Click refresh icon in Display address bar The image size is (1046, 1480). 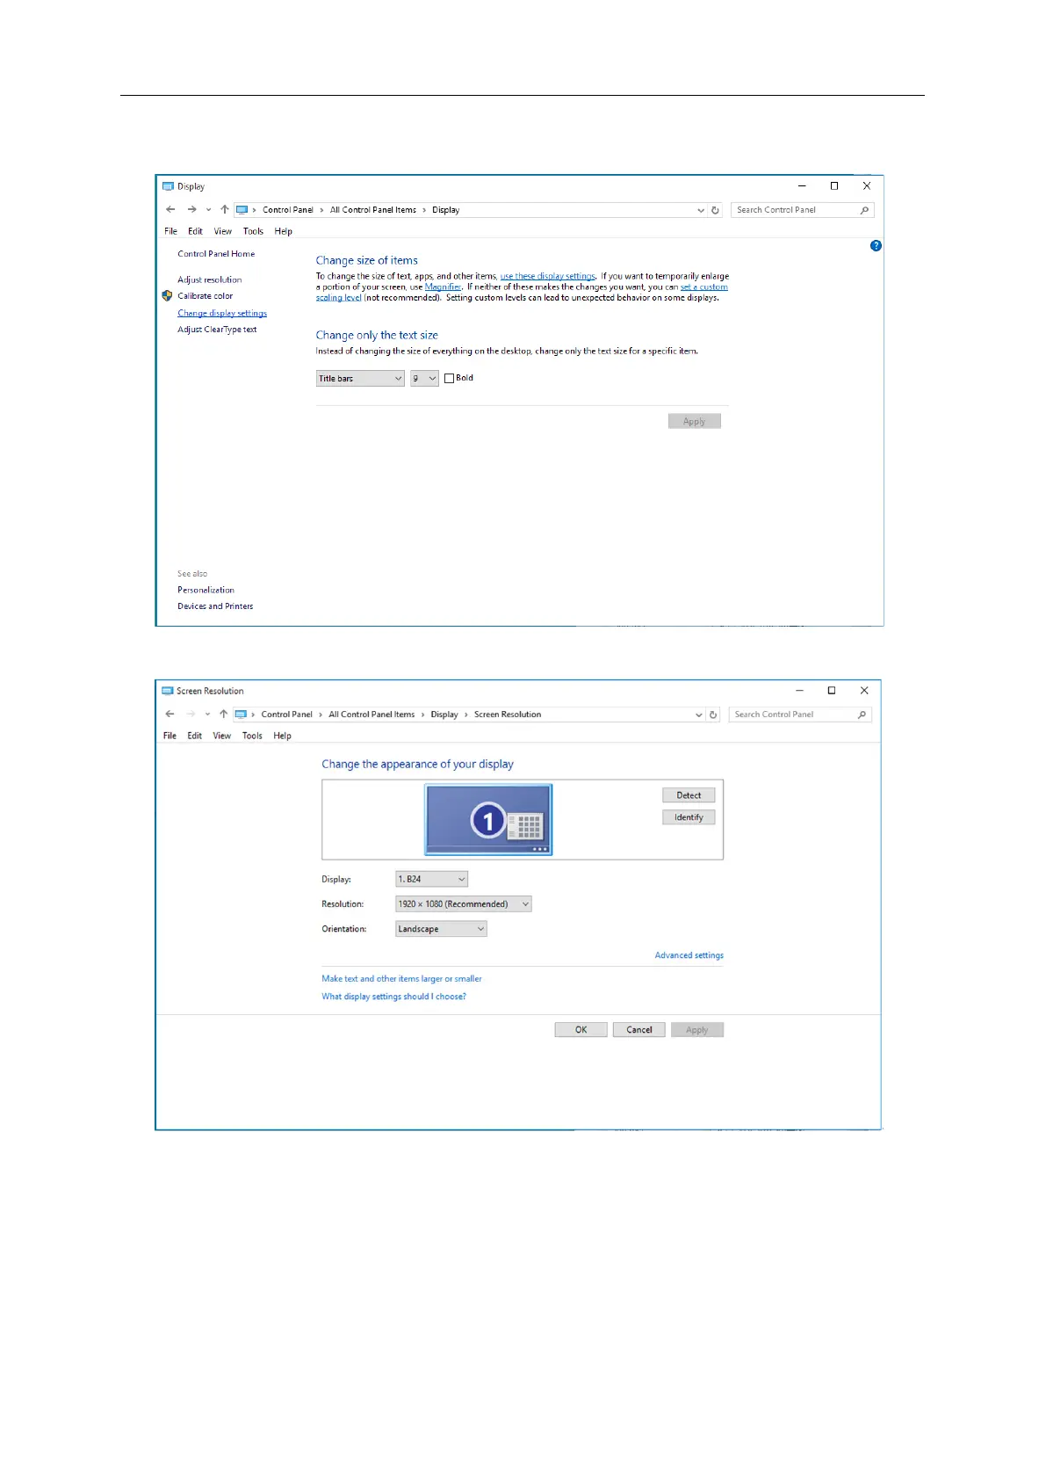click(x=715, y=210)
